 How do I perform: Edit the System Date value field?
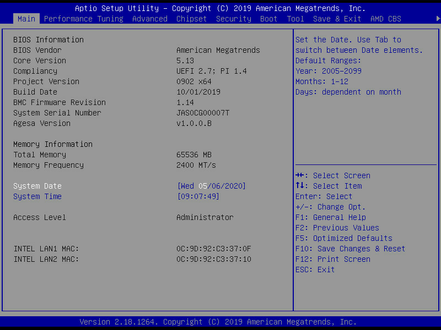tap(212, 186)
